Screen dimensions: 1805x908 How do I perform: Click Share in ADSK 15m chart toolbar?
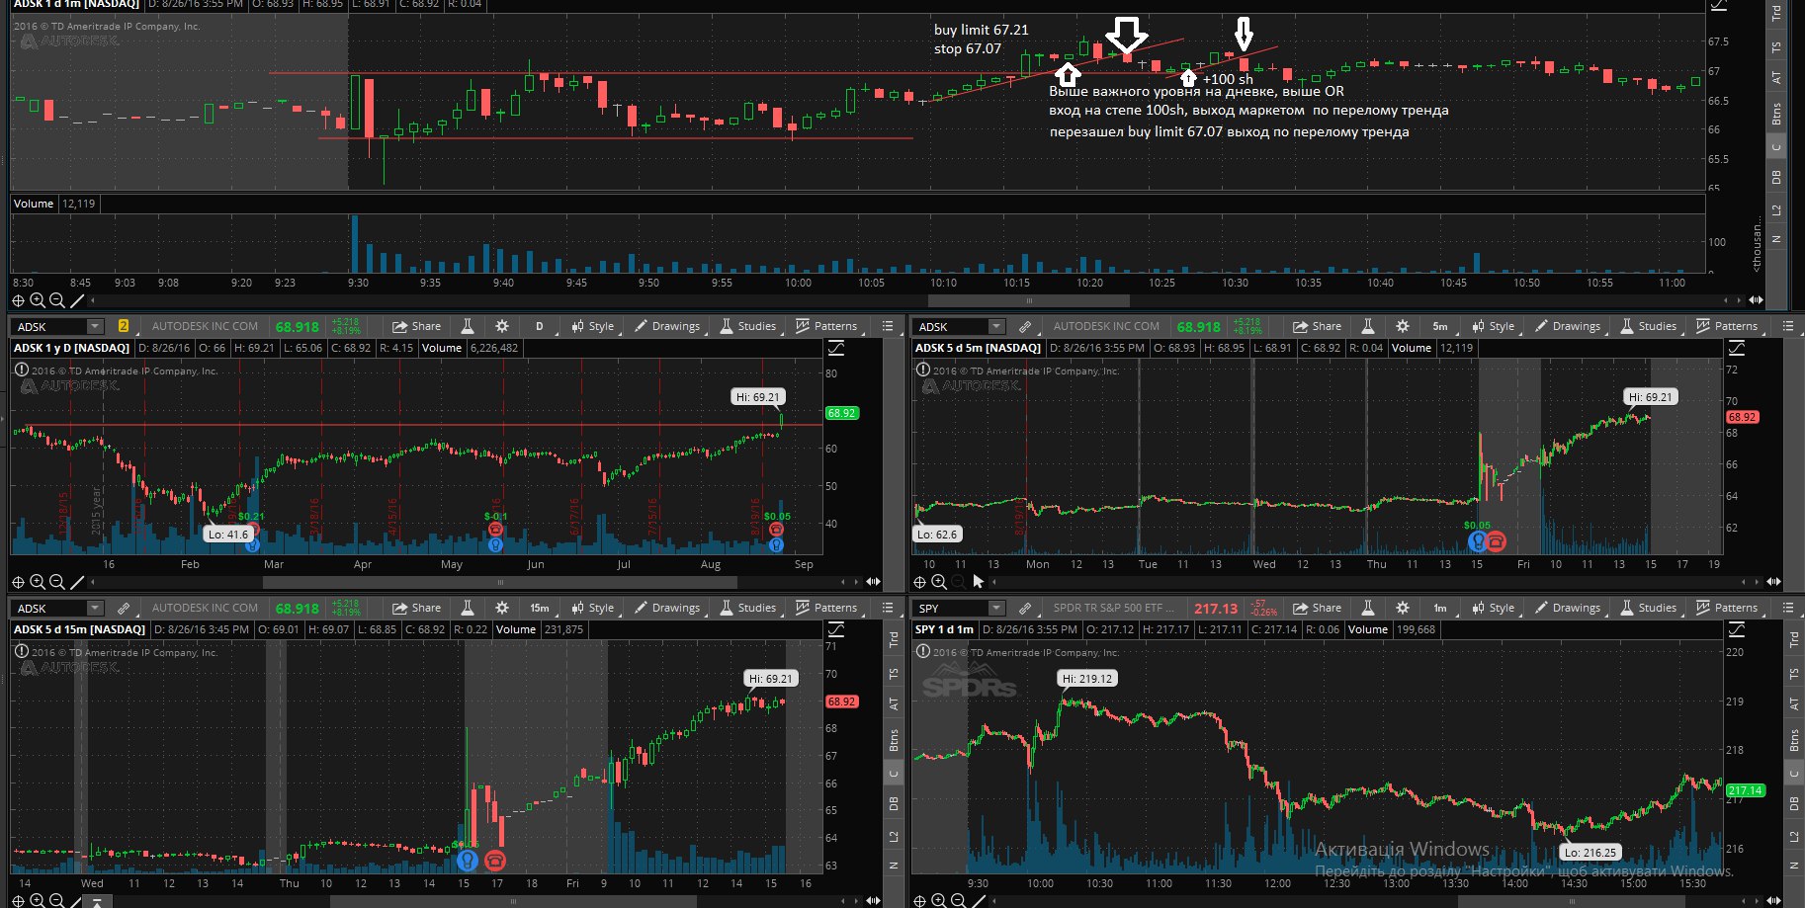[x=416, y=608]
